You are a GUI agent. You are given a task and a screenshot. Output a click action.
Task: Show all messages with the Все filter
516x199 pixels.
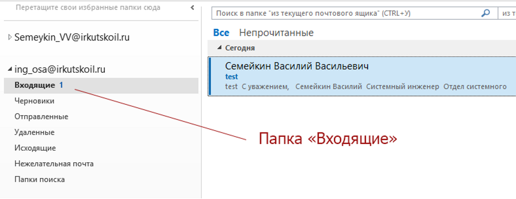point(221,33)
